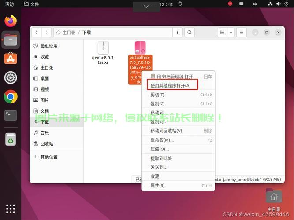294x220 pixels.
Task: Go back with the left arrow button
Action: point(37,33)
